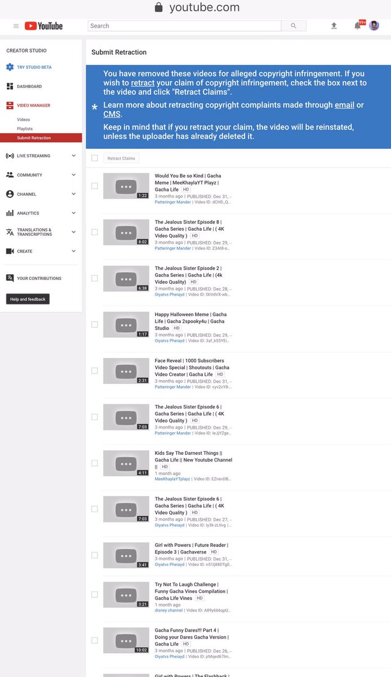Click the Retract Claims button
The height and width of the screenshot is (677, 391).
point(121,159)
